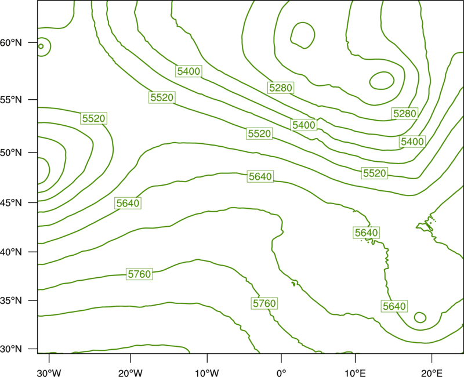The height and width of the screenshot is (377, 464).
Task: Select the 35°N latitude tick label
Action: click(11, 300)
